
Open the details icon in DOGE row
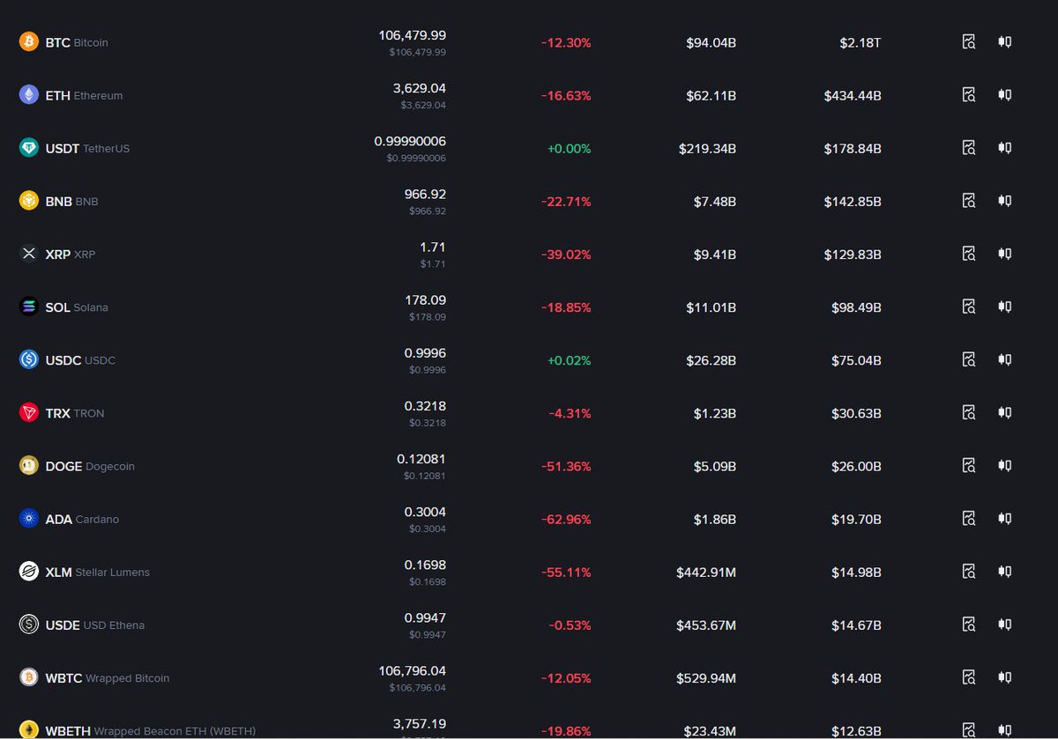969,465
